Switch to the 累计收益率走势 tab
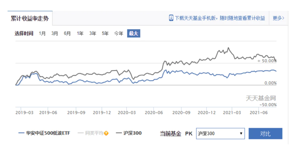Screen dimensions: 293x152 click(30, 18)
